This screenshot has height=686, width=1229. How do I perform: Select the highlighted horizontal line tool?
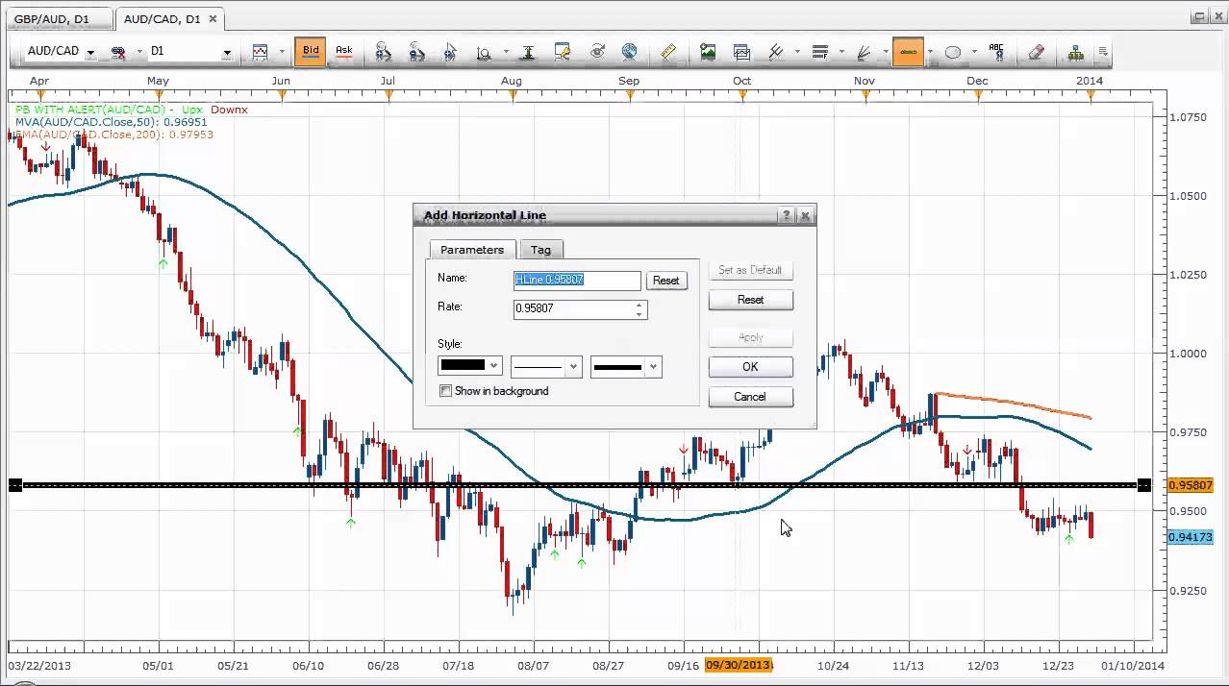(x=908, y=52)
